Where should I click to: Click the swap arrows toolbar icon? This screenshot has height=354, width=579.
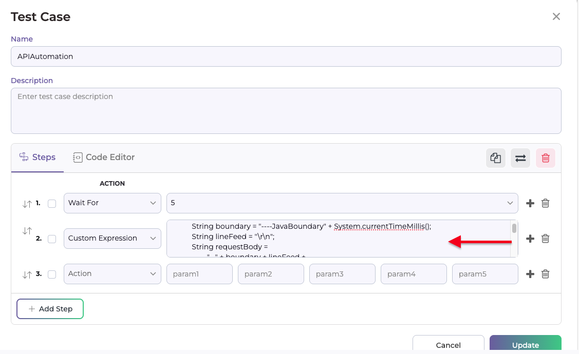click(520, 158)
